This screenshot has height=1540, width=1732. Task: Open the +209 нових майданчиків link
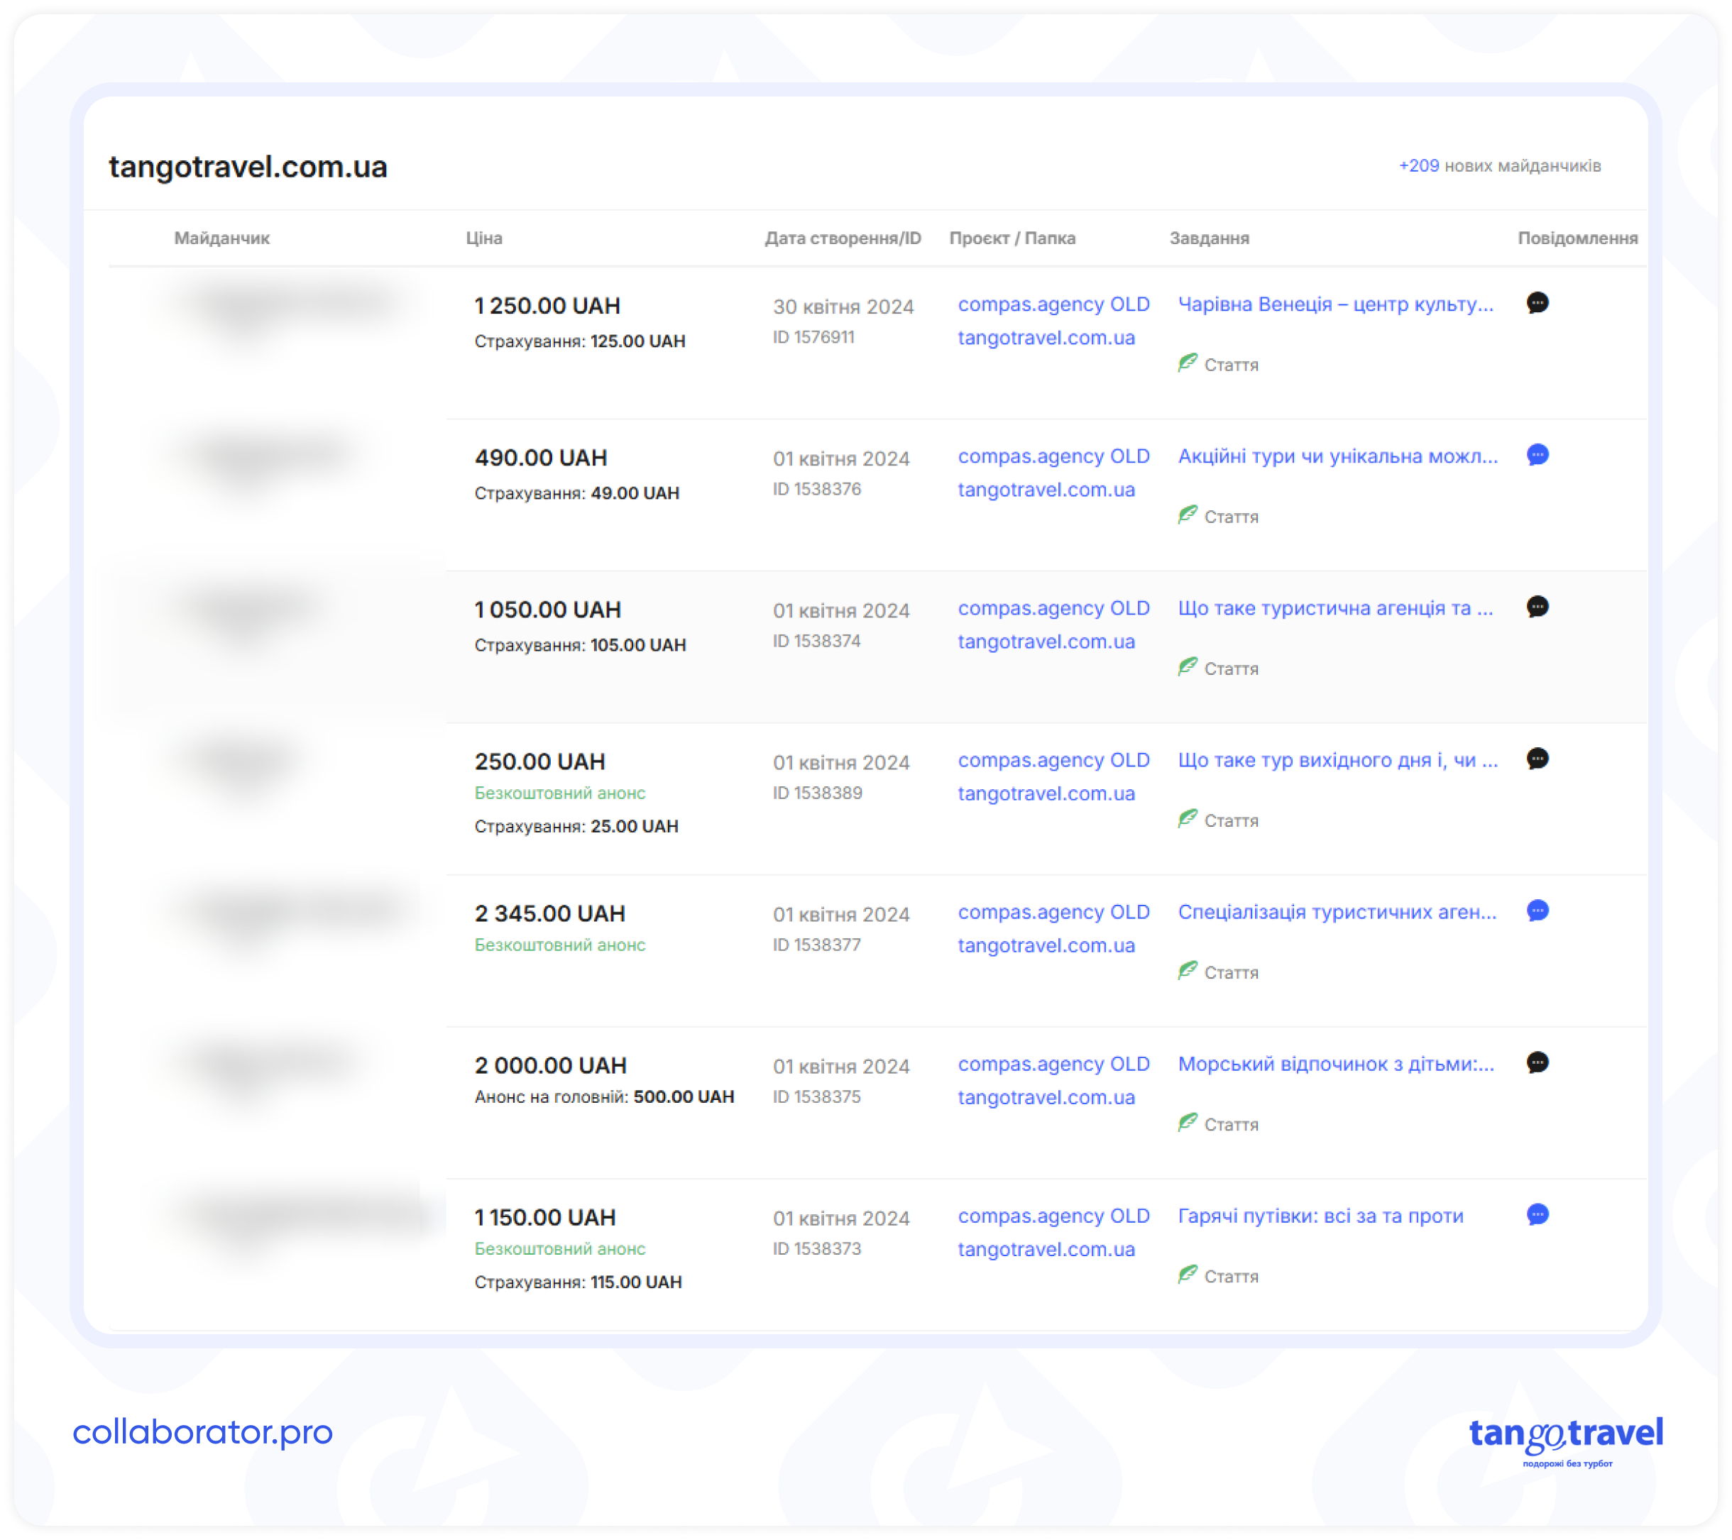click(x=1500, y=167)
